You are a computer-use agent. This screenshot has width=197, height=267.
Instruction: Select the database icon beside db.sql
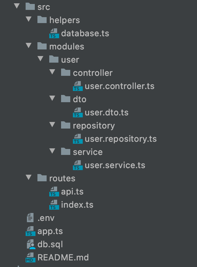tap(30, 244)
